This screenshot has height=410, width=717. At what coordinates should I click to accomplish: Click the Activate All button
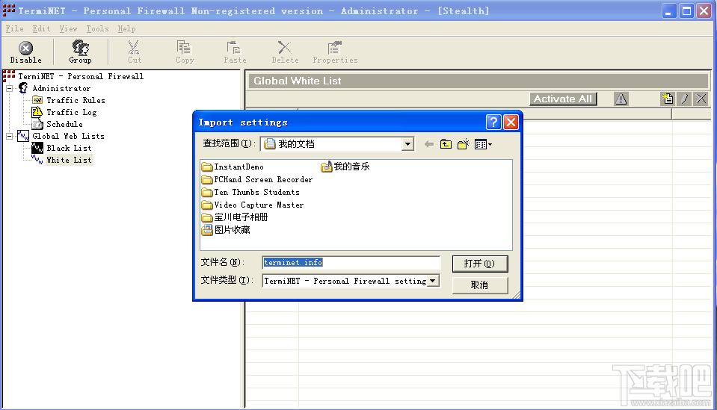pos(563,99)
